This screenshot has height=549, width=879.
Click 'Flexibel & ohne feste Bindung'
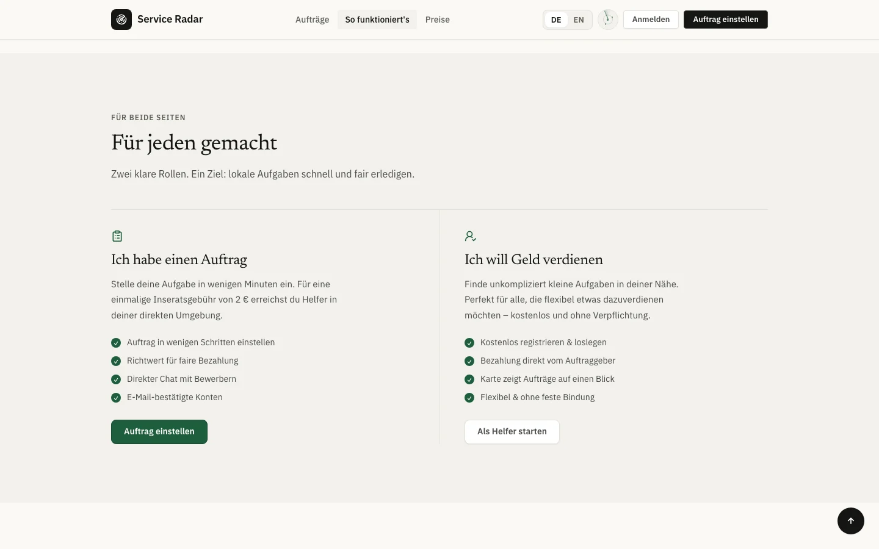(x=537, y=398)
